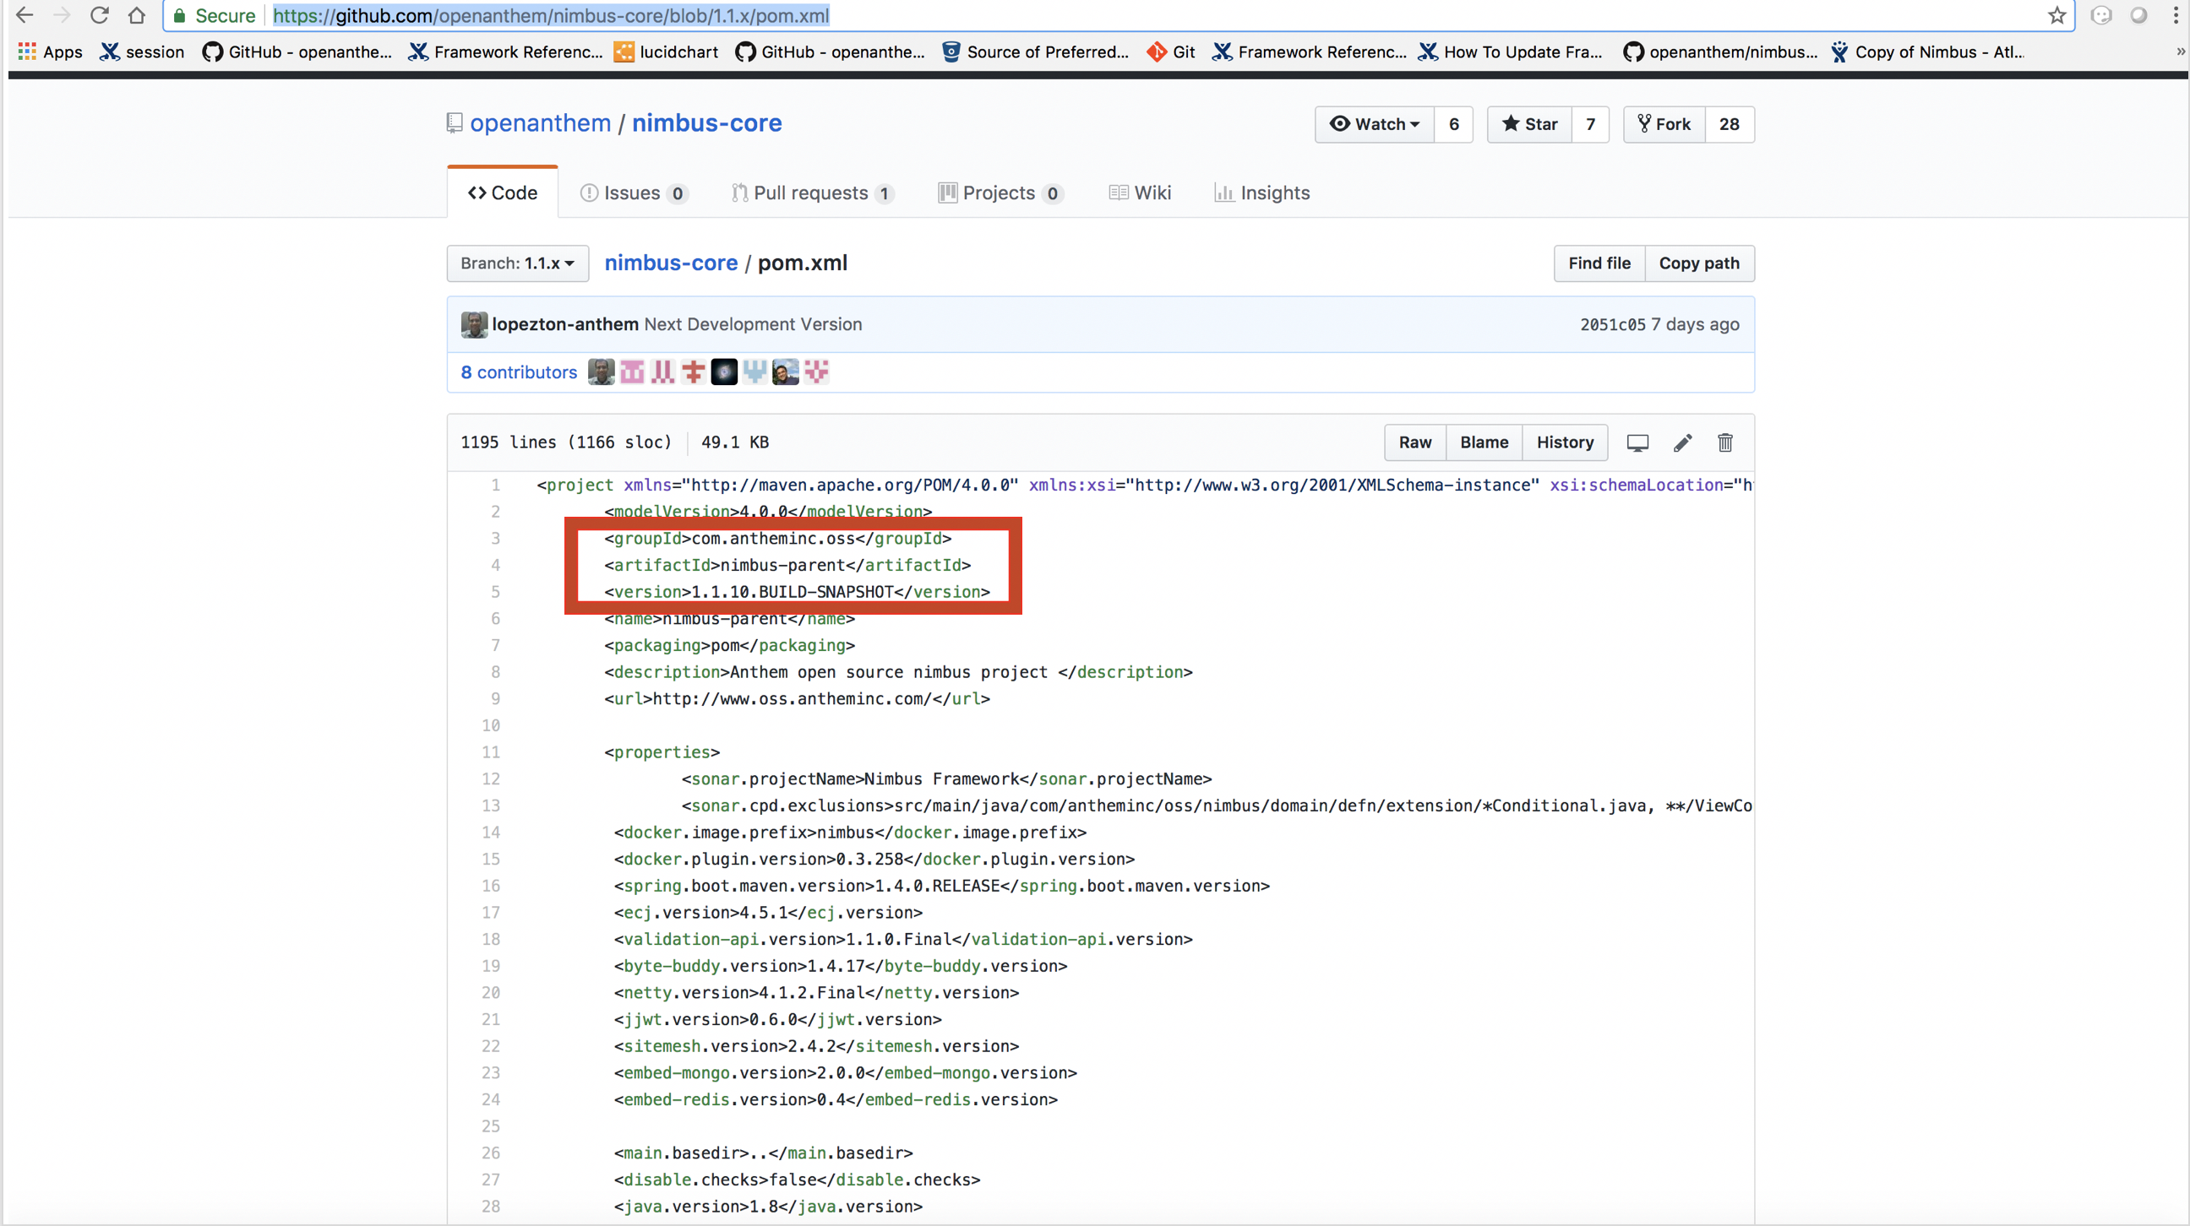Star the nimbus-core repository
Screen dimensions: 2190x1226
[1529, 124]
